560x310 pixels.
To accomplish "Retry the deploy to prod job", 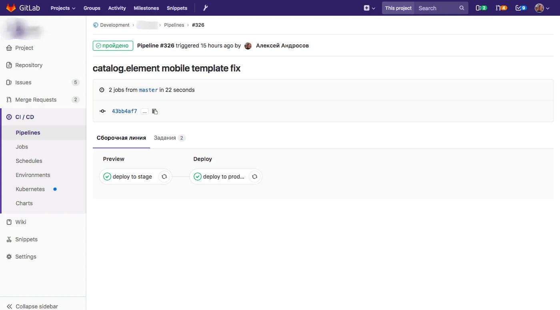I will point(254,177).
